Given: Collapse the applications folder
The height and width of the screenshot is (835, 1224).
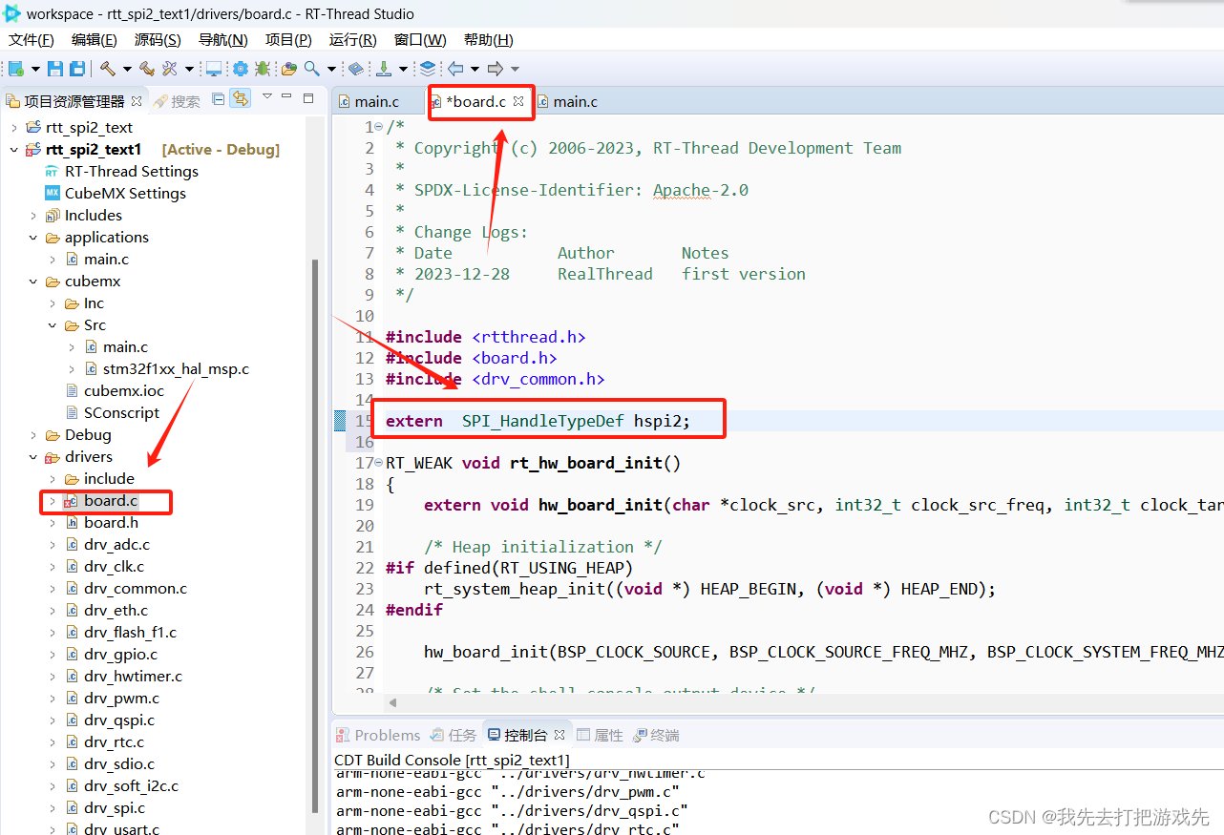Looking at the screenshot, I should pyautogui.click(x=33, y=238).
